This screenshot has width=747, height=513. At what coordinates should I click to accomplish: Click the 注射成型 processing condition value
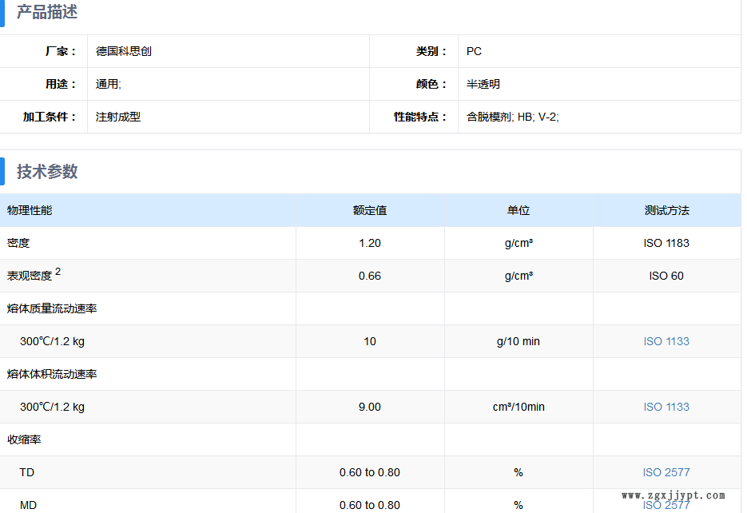[118, 117]
